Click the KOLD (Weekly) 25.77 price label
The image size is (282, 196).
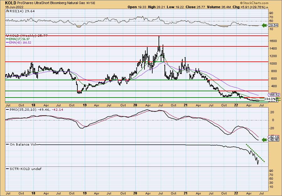coord(29,36)
